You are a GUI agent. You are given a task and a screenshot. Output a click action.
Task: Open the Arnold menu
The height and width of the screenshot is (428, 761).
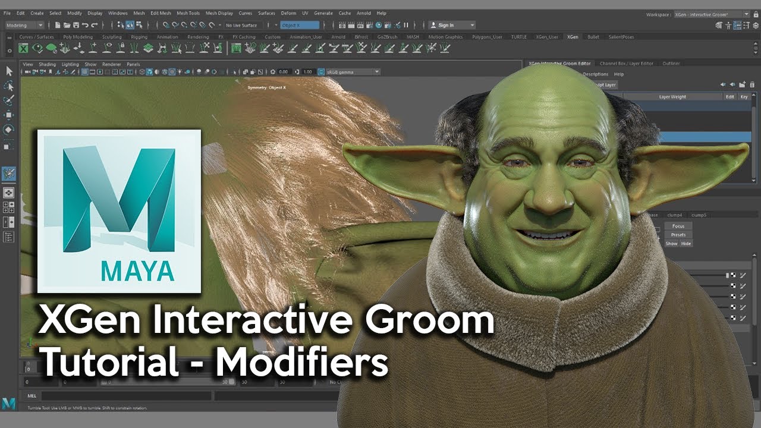pyautogui.click(x=364, y=13)
